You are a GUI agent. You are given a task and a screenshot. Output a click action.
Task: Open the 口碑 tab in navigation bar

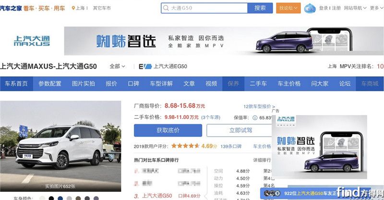pos(133,83)
